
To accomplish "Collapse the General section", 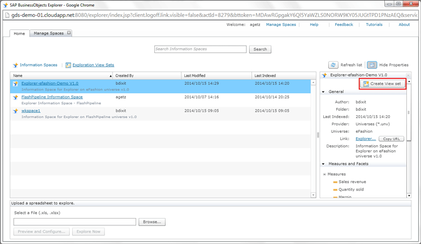I will [x=324, y=91].
